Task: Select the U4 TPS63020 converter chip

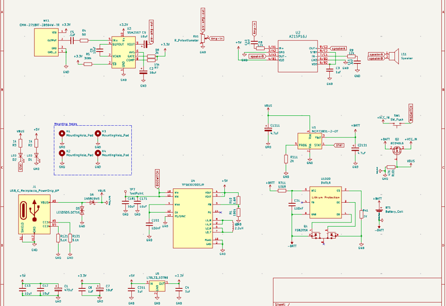Action: click(x=193, y=218)
